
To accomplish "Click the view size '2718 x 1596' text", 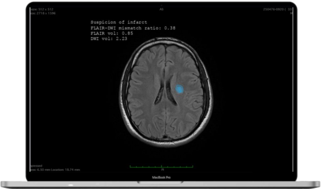I will coord(46,13).
